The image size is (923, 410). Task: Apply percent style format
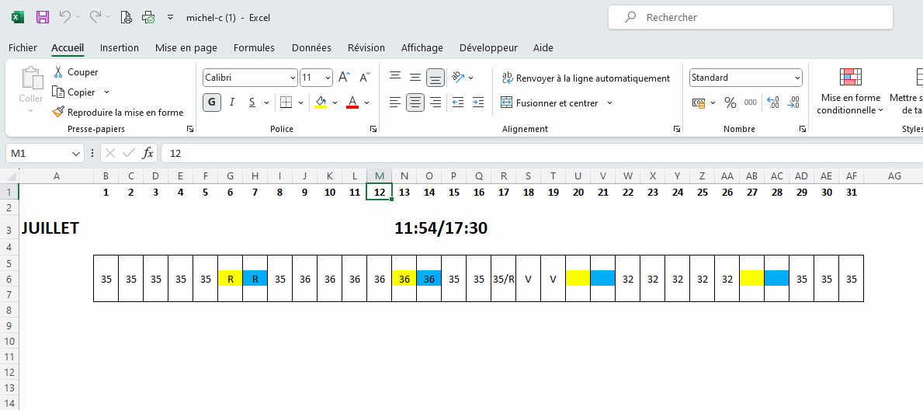[730, 102]
